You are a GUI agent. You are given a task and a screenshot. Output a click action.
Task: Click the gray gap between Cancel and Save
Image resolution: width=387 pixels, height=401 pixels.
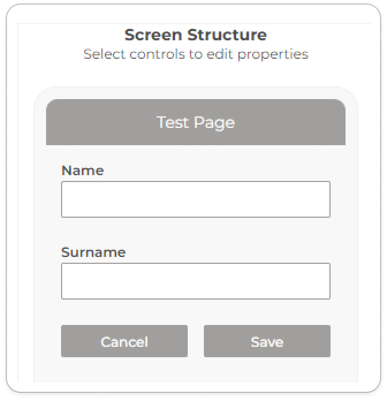pyautogui.click(x=195, y=341)
